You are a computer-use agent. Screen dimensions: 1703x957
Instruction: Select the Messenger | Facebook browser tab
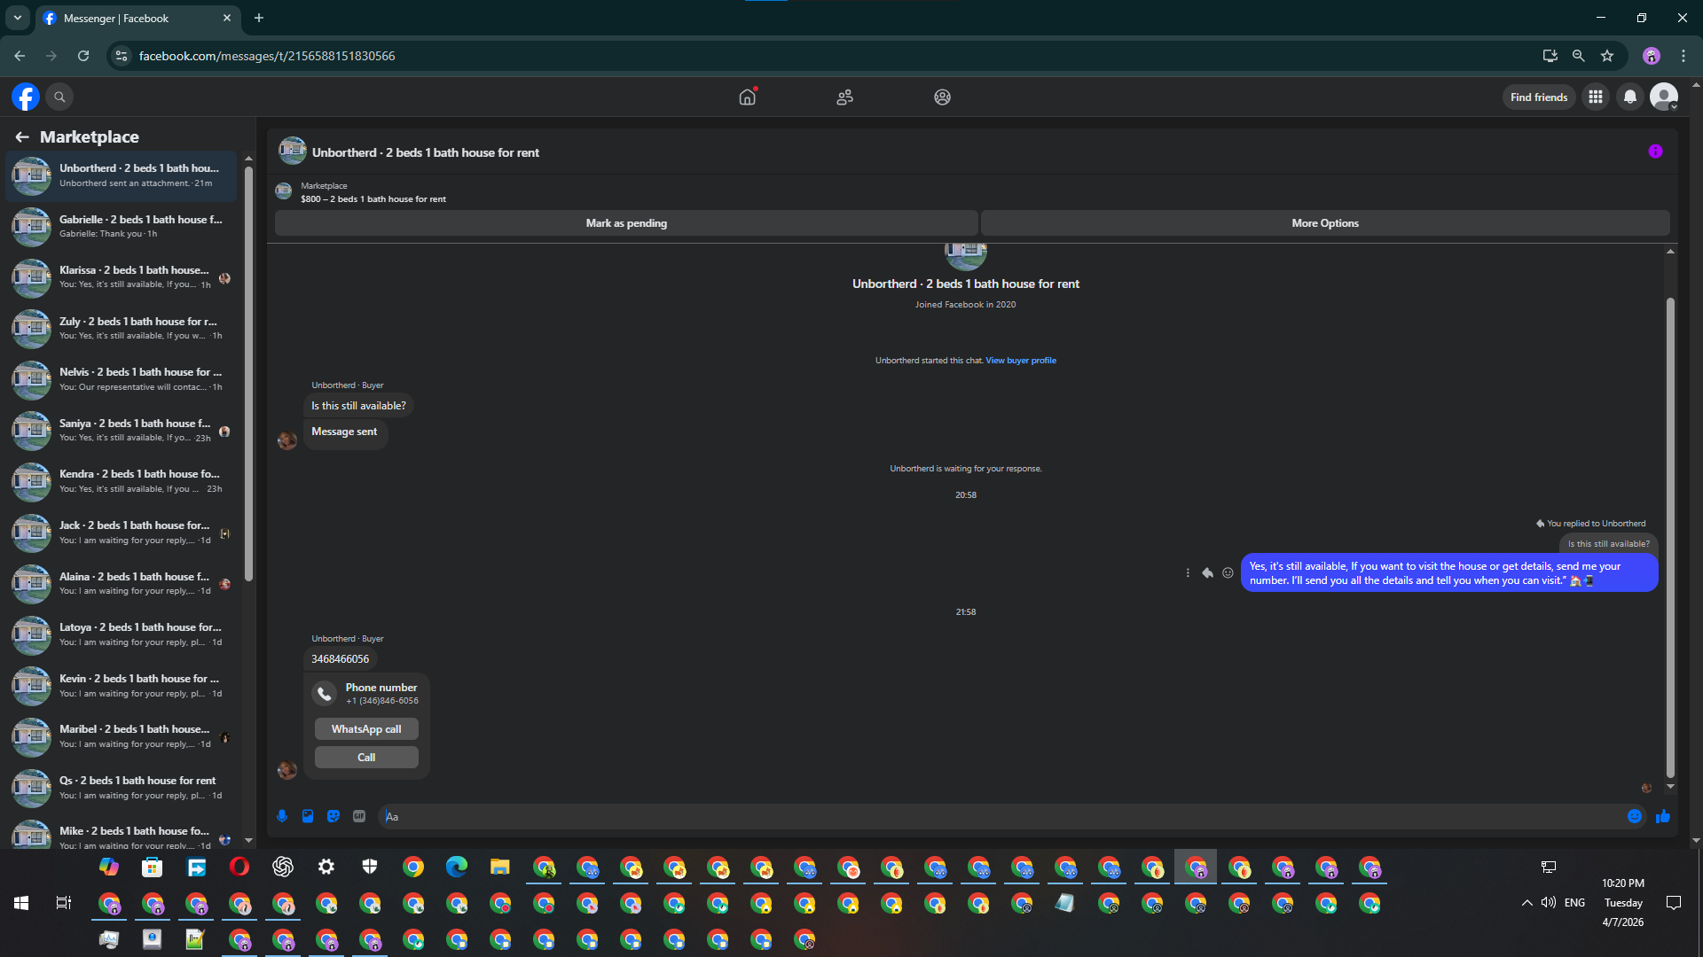click(137, 18)
